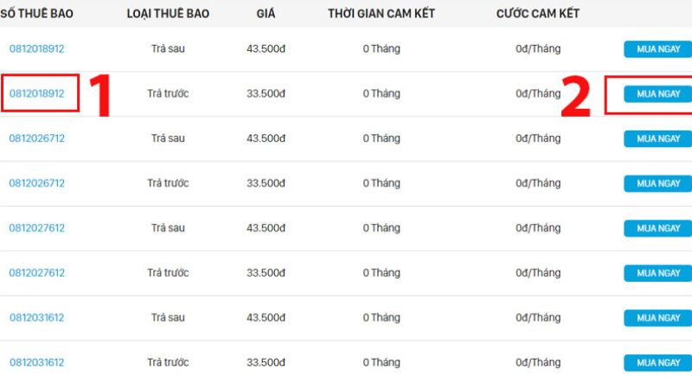The height and width of the screenshot is (389, 692).
Task: Purchase 0812031612 Trả sau via MUA NGAY
Action: (x=657, y=319)
